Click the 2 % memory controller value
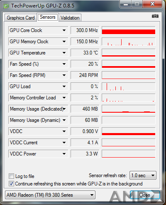 pos(85,98)
